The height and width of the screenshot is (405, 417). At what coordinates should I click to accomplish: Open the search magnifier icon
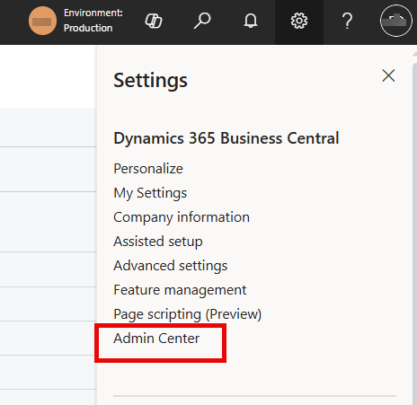click(202, 21)
